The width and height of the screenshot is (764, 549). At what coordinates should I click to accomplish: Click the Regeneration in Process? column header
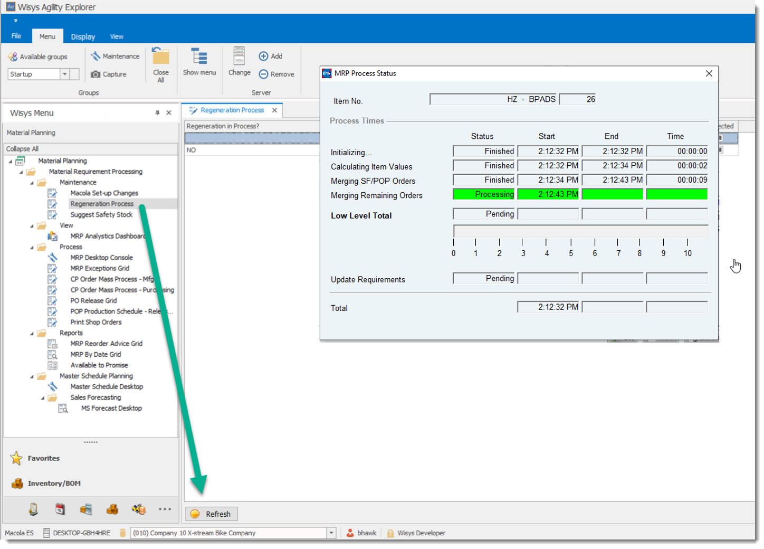coord(252,126)
